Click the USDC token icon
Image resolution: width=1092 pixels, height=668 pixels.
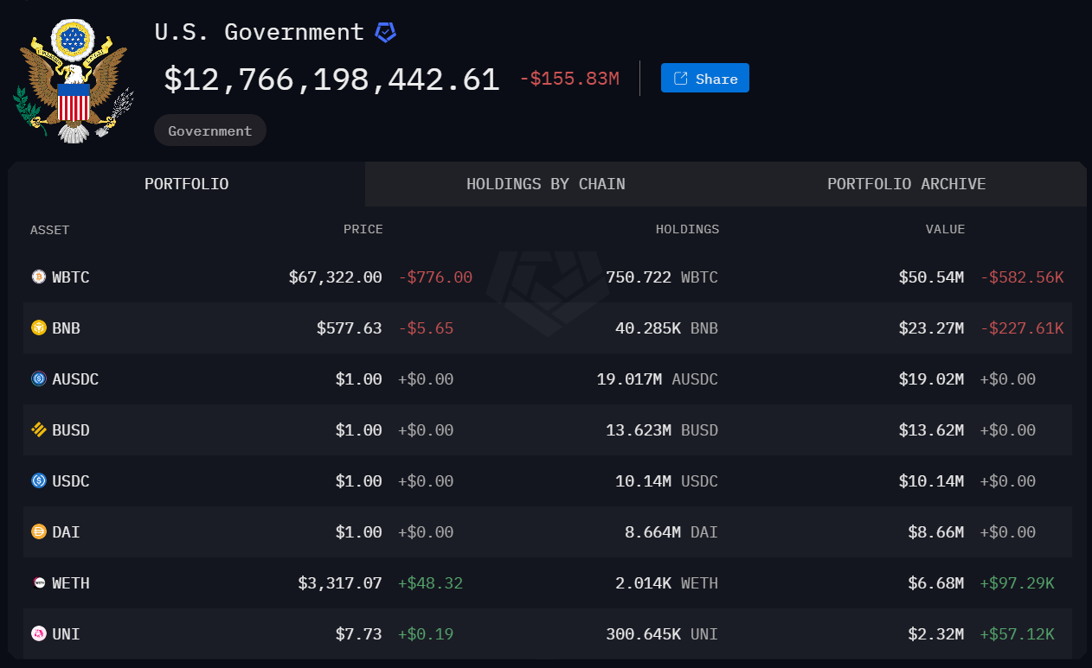point(38,481)
